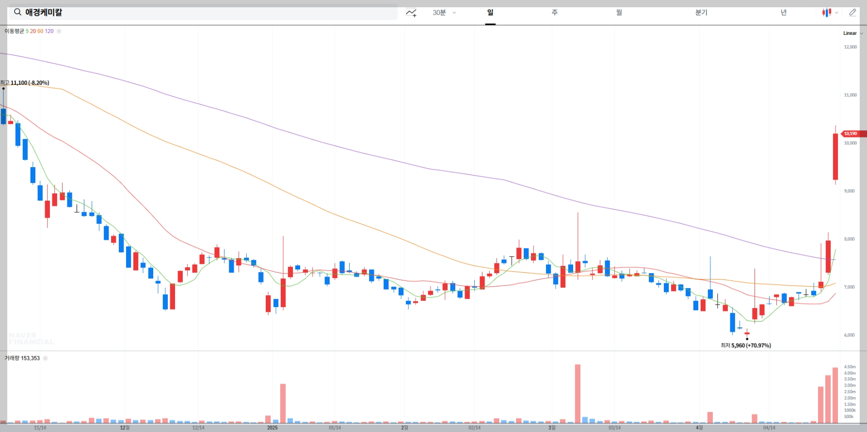The image size is (867, 432).
Task: Select the 일 daily tab
Action: pos(490,13)
